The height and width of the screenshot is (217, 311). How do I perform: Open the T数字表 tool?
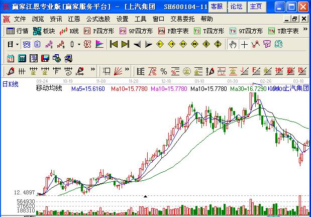[x=284, y=31]
